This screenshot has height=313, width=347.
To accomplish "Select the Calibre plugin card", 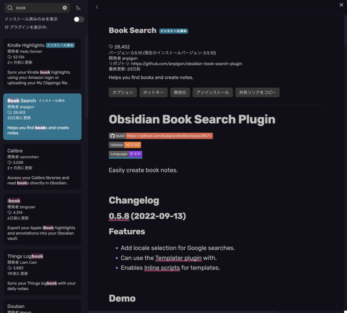I will tap(42, 167).
